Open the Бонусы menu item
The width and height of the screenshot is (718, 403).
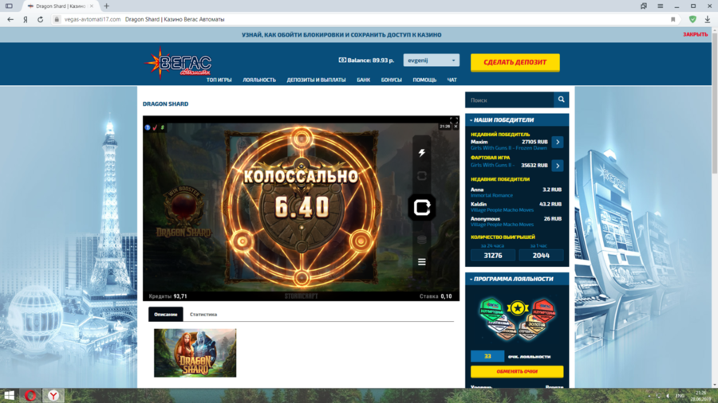click(391, 80)
